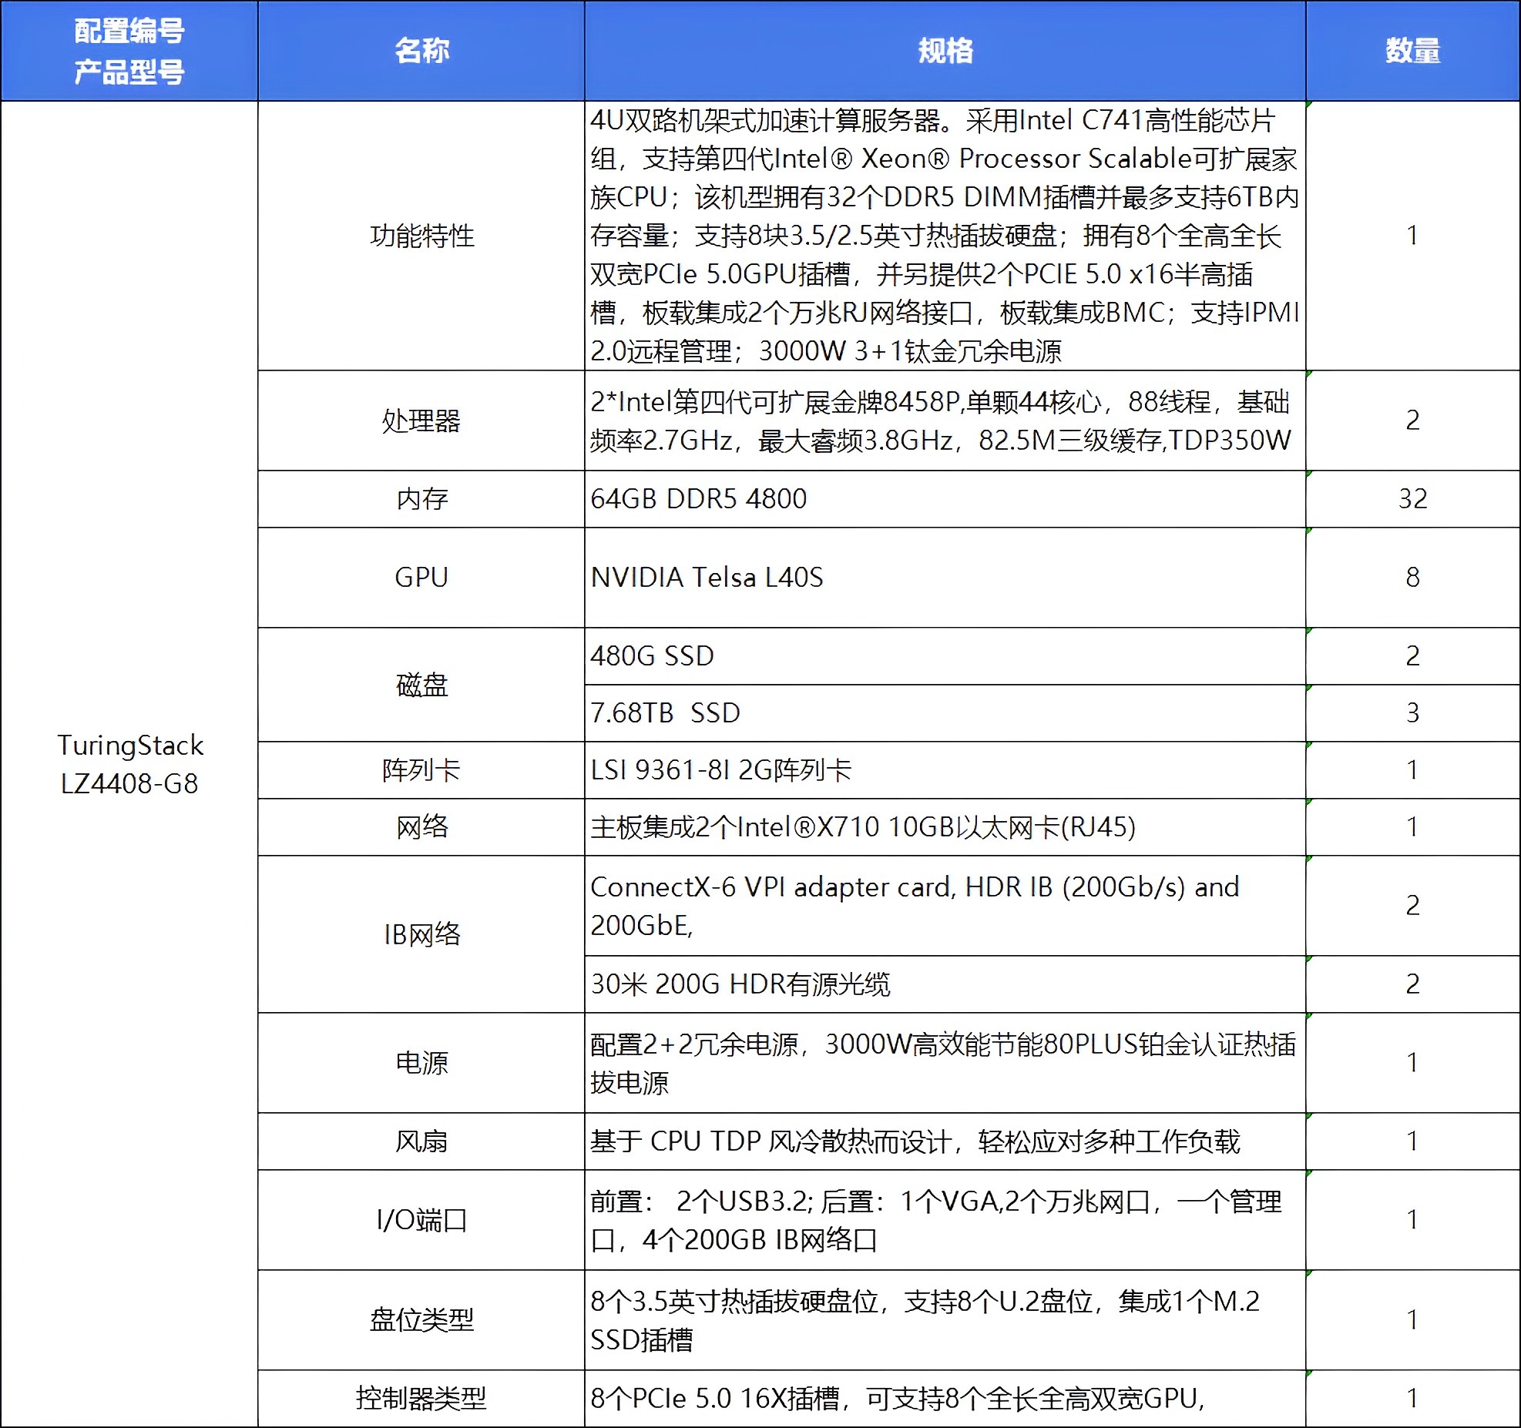The width and height of the screenshot is (1521, 1428).
Task: Click the 基于 CPU TDP 风冷散热 cell
Action: 945,1141
